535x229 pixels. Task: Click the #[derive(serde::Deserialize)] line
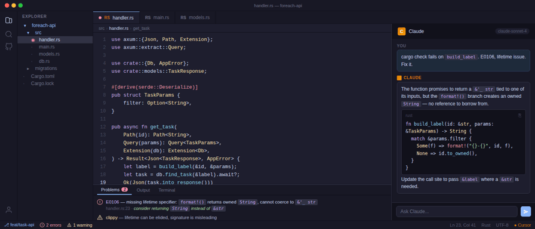[155, 87]
